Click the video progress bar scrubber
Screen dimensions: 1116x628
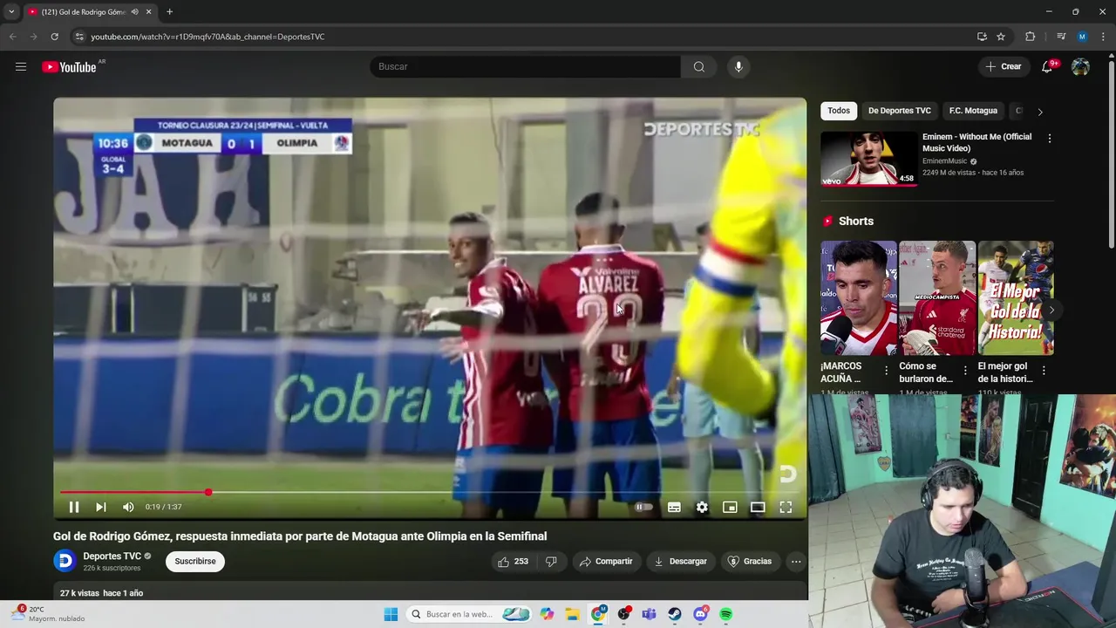pos(208,493)
